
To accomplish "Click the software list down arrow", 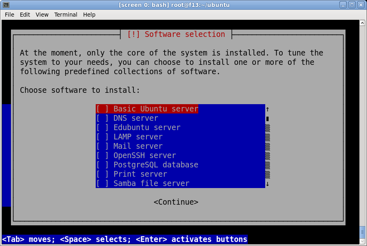I will (268, 184).
